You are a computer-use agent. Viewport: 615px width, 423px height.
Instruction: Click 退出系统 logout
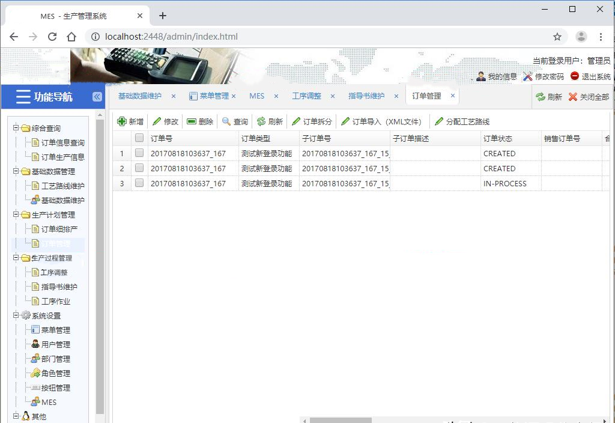click(591, 76)
